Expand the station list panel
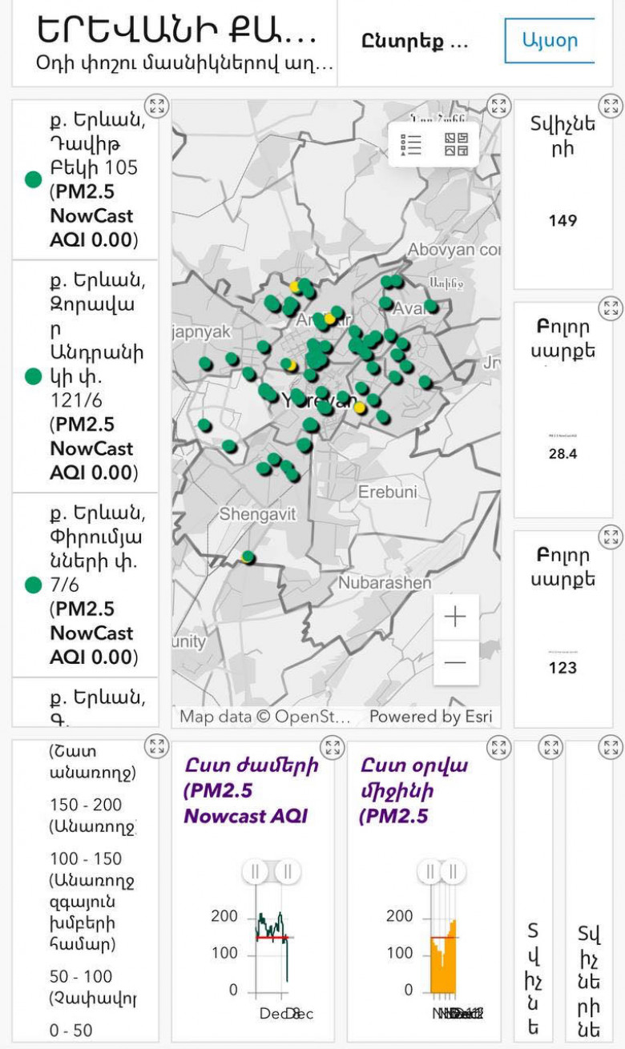This screenshot has height=1049, width=625. click(156, 107)
